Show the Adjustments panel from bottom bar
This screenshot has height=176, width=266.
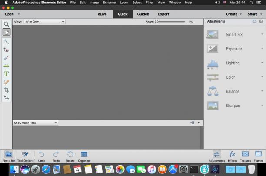[216, 156]
